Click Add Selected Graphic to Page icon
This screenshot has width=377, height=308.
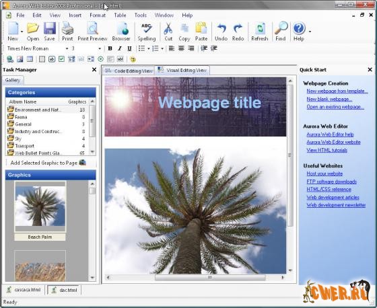coord(82,163)
